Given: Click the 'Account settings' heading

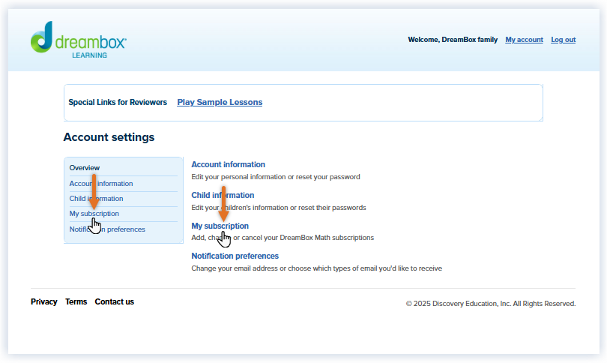Looking at the screenshot, I should 109,137.
